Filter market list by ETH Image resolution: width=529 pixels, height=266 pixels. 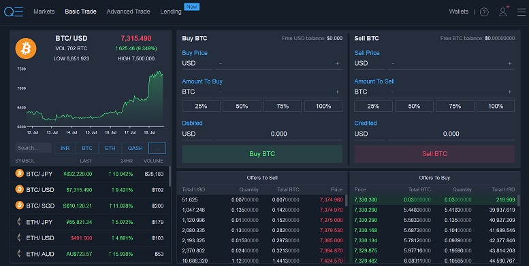tap(110, 148)
